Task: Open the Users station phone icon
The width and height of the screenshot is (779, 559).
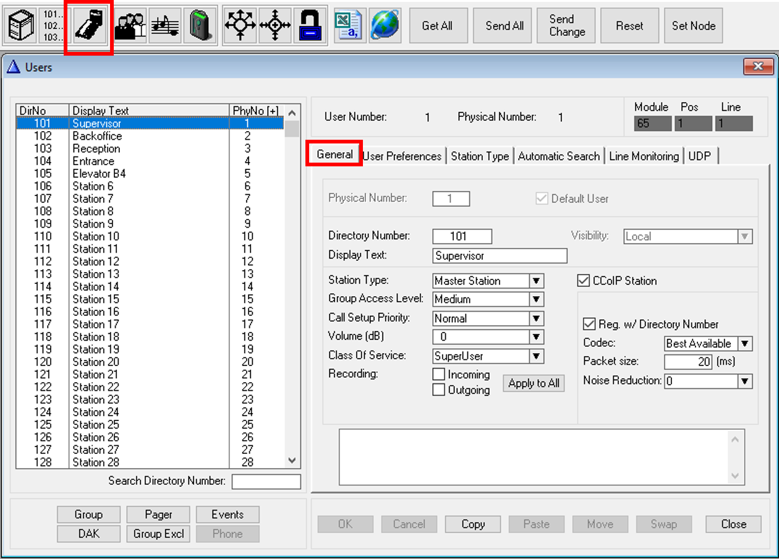Action: (x=90, y=27)
